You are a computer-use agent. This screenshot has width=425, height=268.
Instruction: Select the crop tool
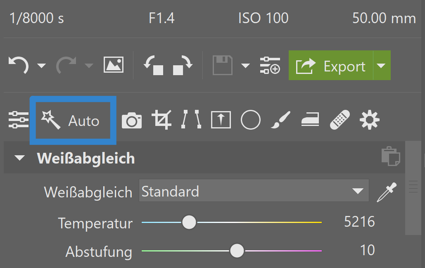[161, 120]
